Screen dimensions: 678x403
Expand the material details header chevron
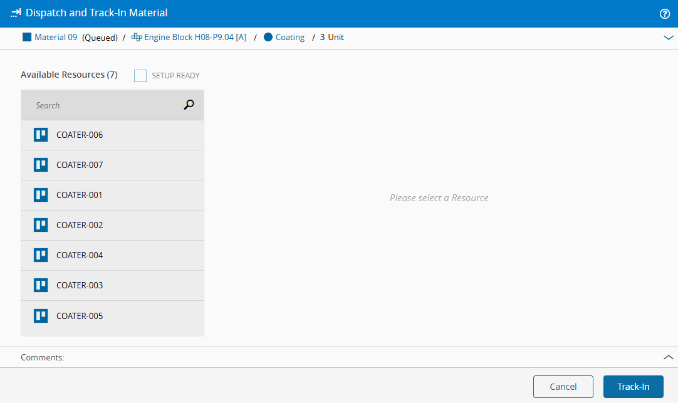[x=668, y=38]
